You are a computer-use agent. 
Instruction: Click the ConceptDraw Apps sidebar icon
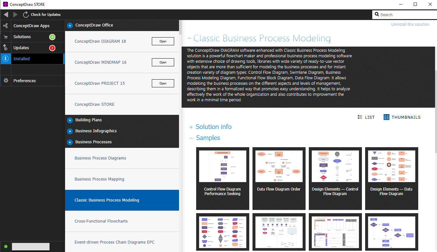(6, 26)
